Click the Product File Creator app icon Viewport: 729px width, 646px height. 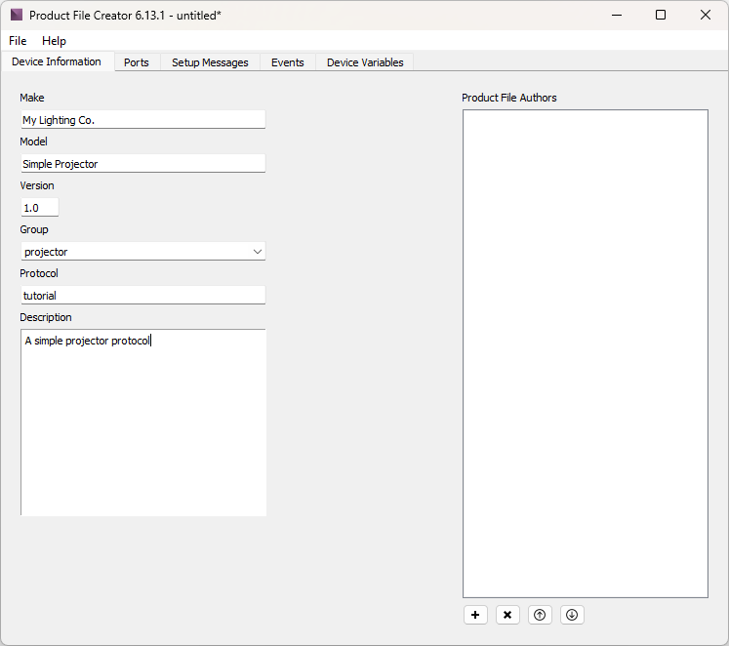(17, 15)
